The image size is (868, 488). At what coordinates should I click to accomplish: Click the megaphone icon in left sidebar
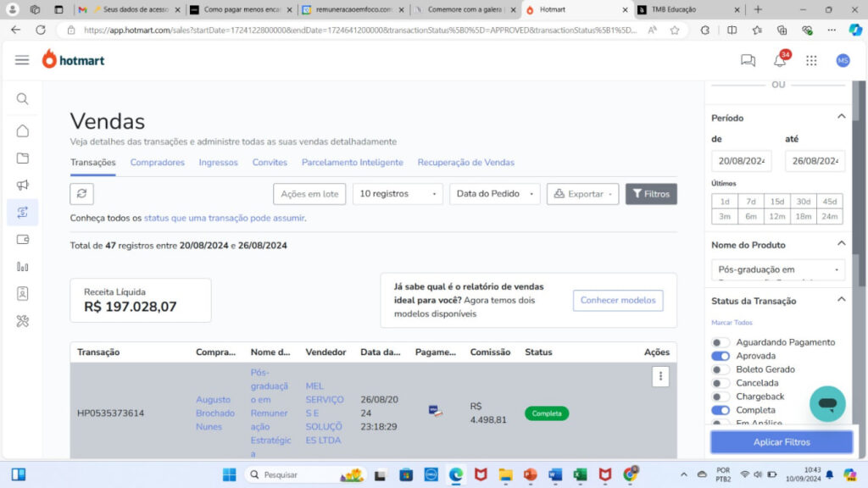(x=22, y=186)
